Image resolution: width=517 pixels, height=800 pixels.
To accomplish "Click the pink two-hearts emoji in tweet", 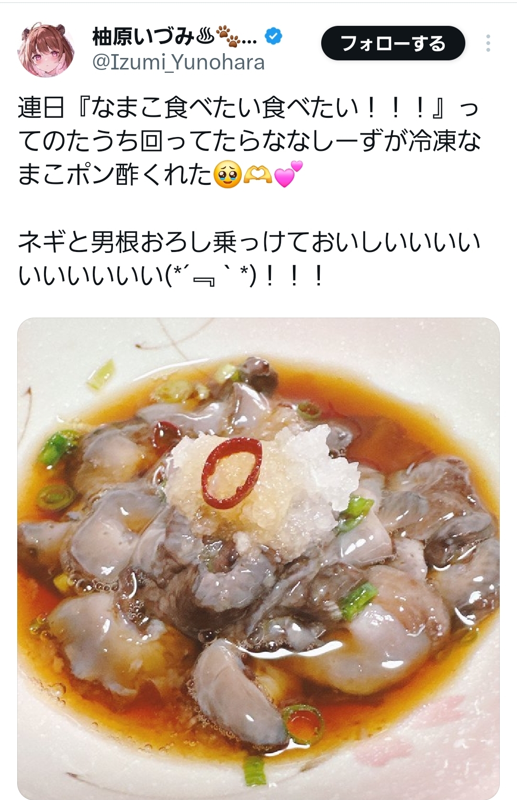I will 289,174.
